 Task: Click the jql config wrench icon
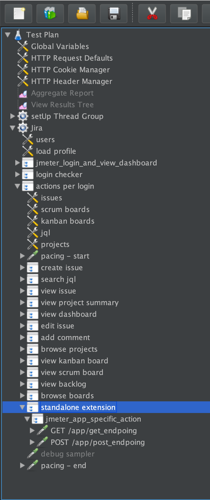tap(33, 233)
